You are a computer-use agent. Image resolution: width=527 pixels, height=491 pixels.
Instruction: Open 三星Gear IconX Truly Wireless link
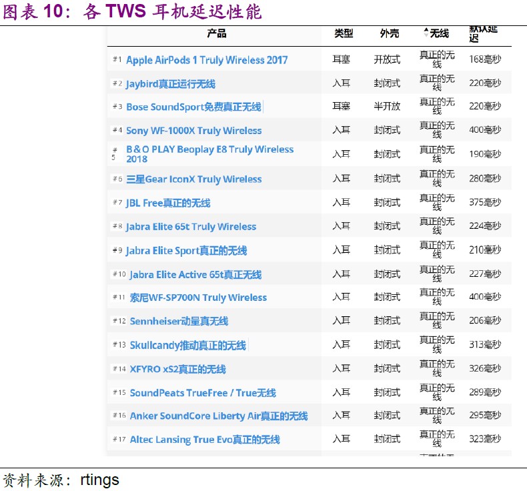pyautogui.click(x=193, y=179)
